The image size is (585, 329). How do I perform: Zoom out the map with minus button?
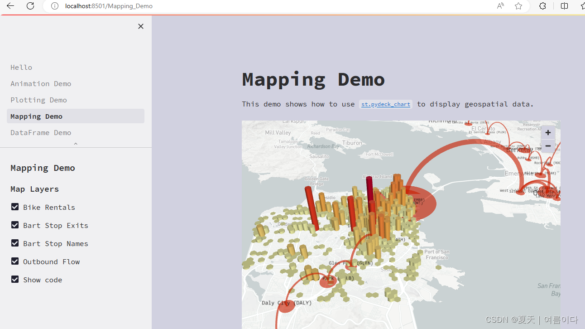(548, 146)
